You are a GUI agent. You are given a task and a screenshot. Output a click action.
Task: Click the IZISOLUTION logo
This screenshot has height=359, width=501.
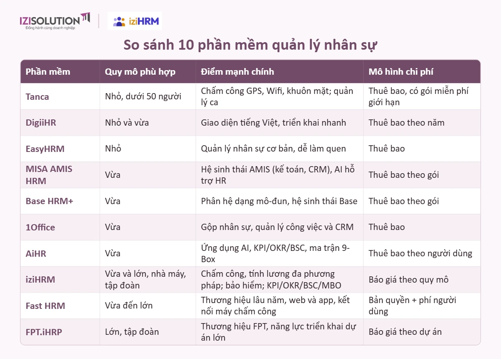(x=55, y=20)
